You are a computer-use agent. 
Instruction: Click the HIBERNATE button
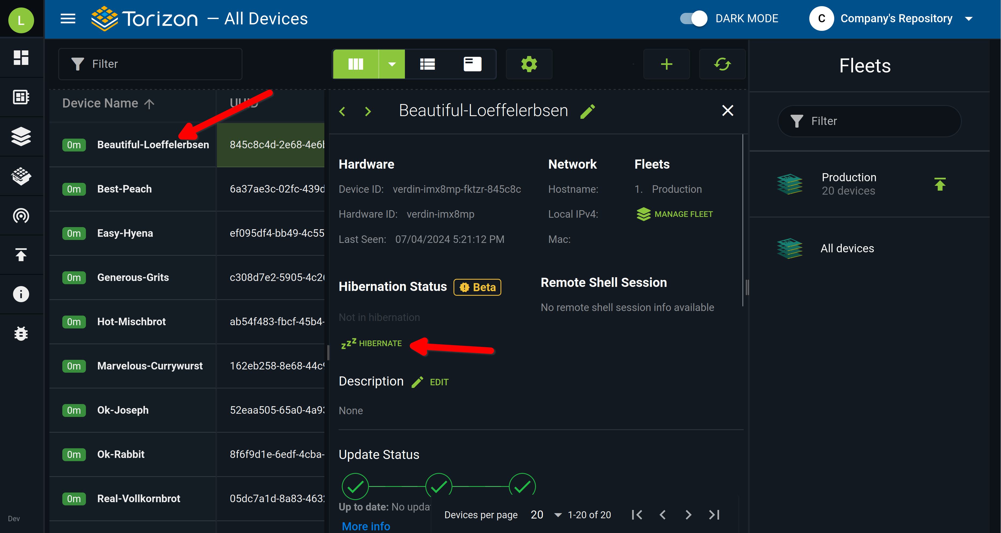coord(372,343)
